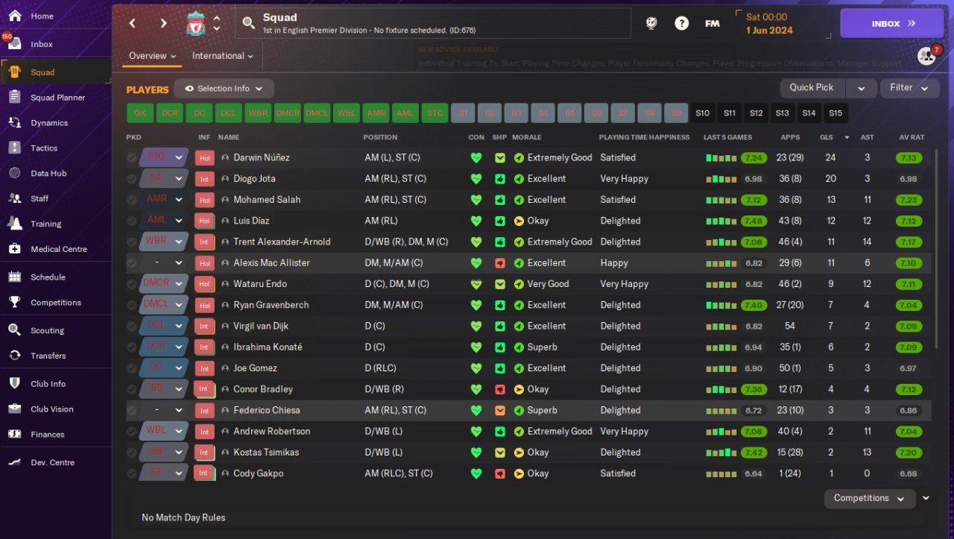Open the Competitions dropdown at the bottom

coord(870,498)
